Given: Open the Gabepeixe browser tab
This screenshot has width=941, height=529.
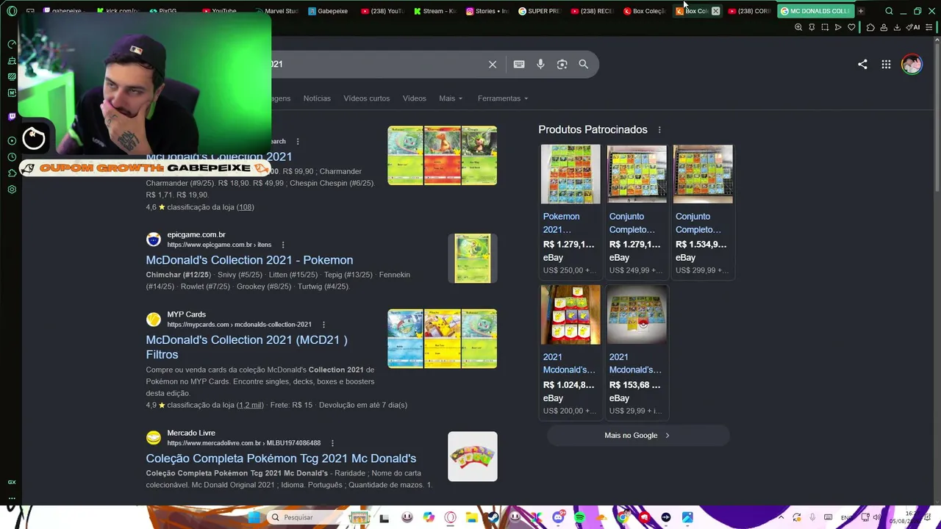Looking at the screenshot, I should (328, 11).
